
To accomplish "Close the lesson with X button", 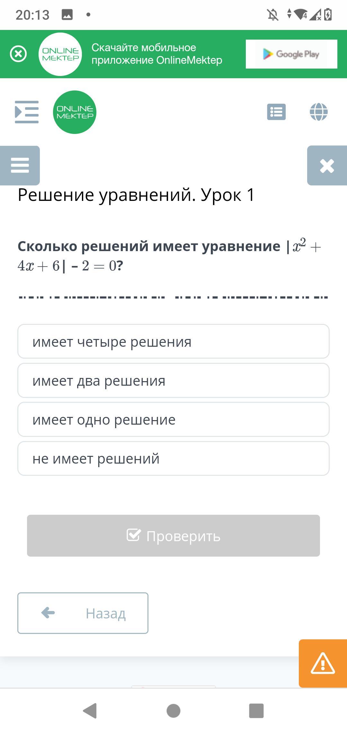I will pos(327,166).
